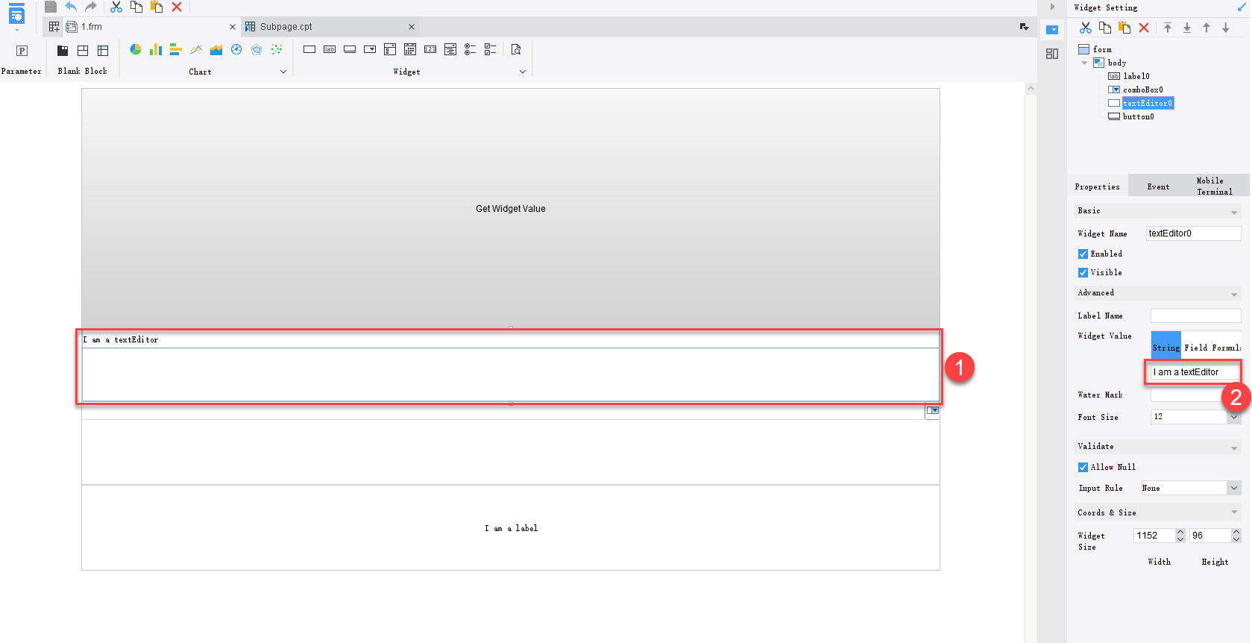Increase the widget width with the stepper

(1180, 532)
